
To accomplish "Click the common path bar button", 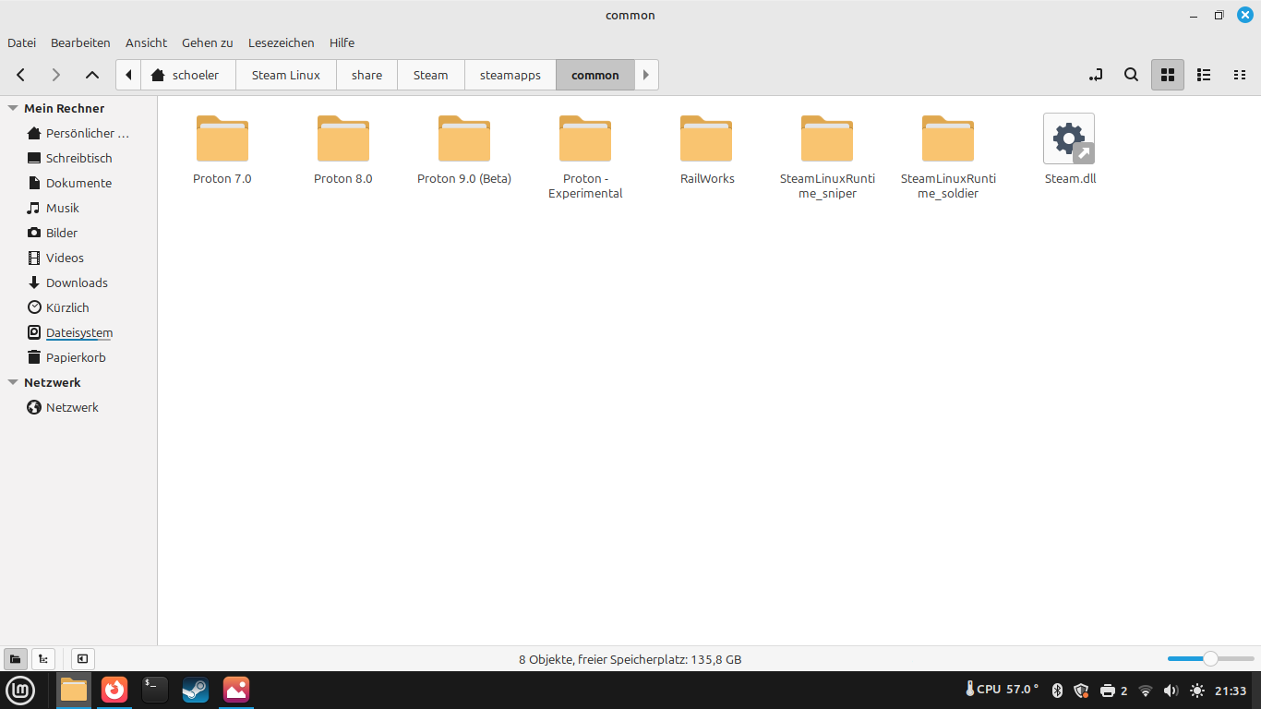I will coord(595,75).
